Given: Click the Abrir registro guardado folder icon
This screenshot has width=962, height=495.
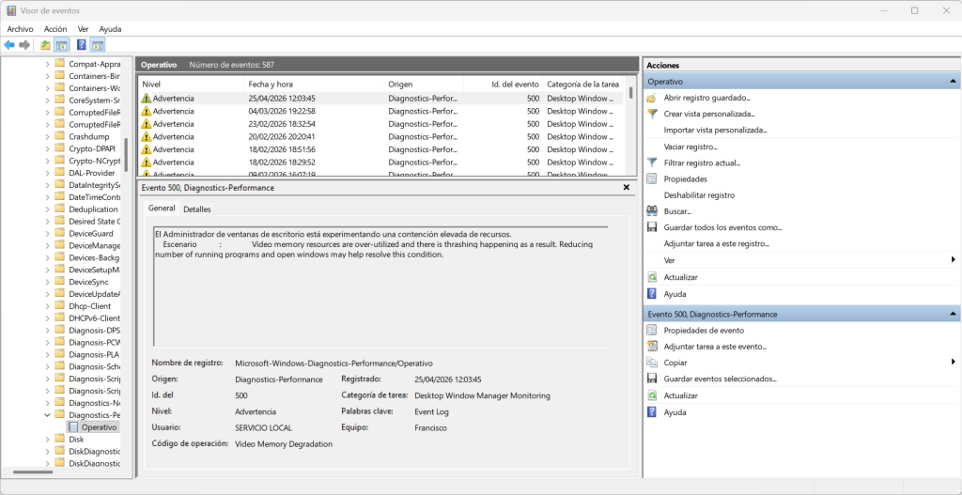Looking at the screenshot, I should click(x=652, y=98).
